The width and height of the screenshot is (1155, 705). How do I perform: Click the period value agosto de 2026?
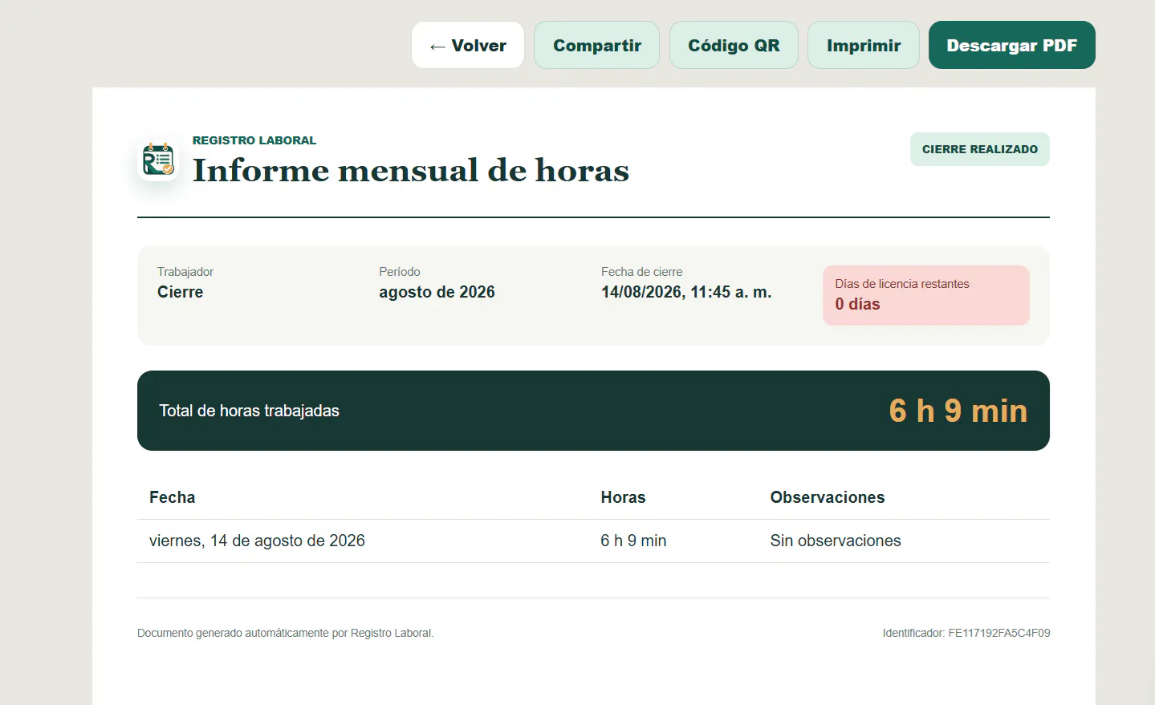437,292
